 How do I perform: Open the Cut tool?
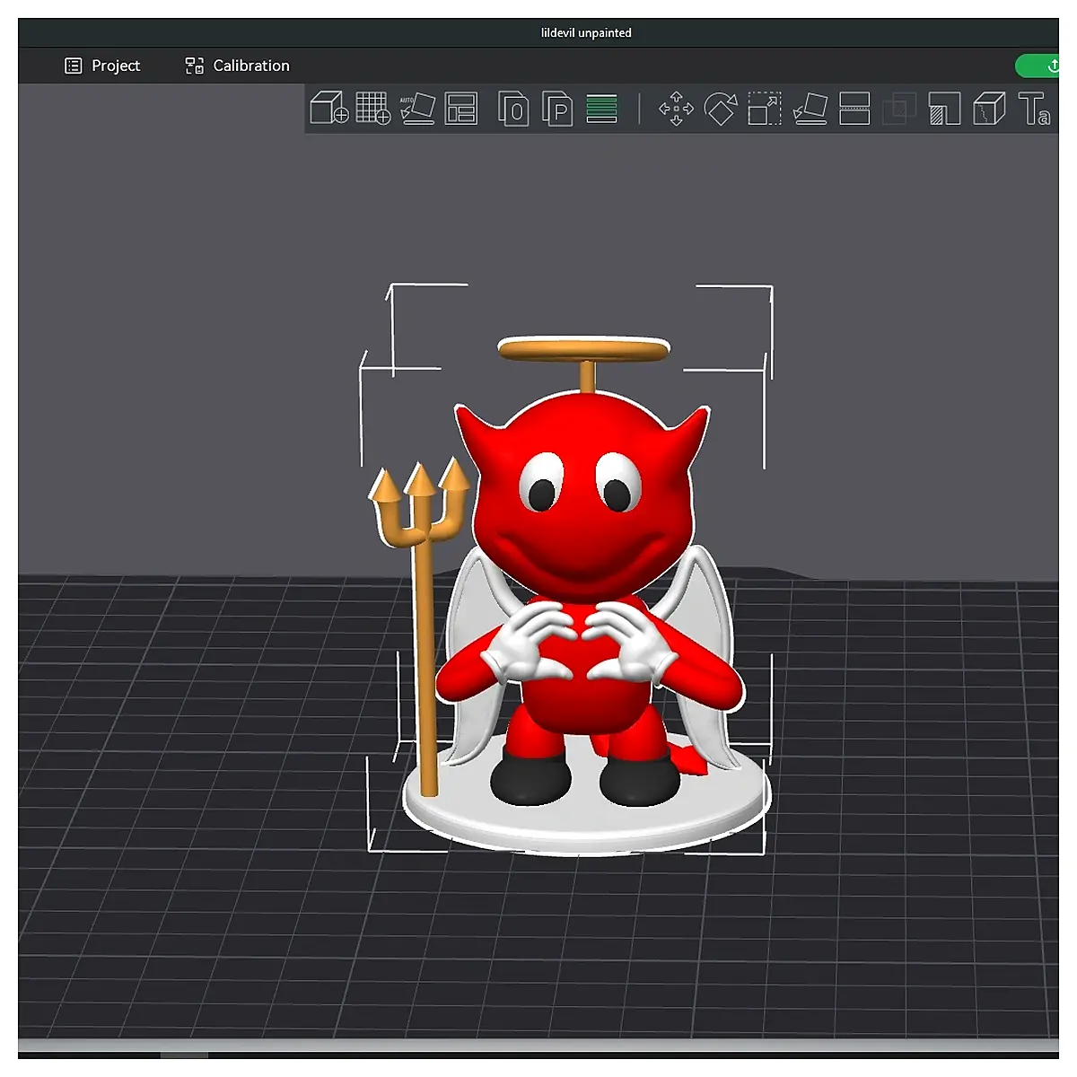[854, 109]
